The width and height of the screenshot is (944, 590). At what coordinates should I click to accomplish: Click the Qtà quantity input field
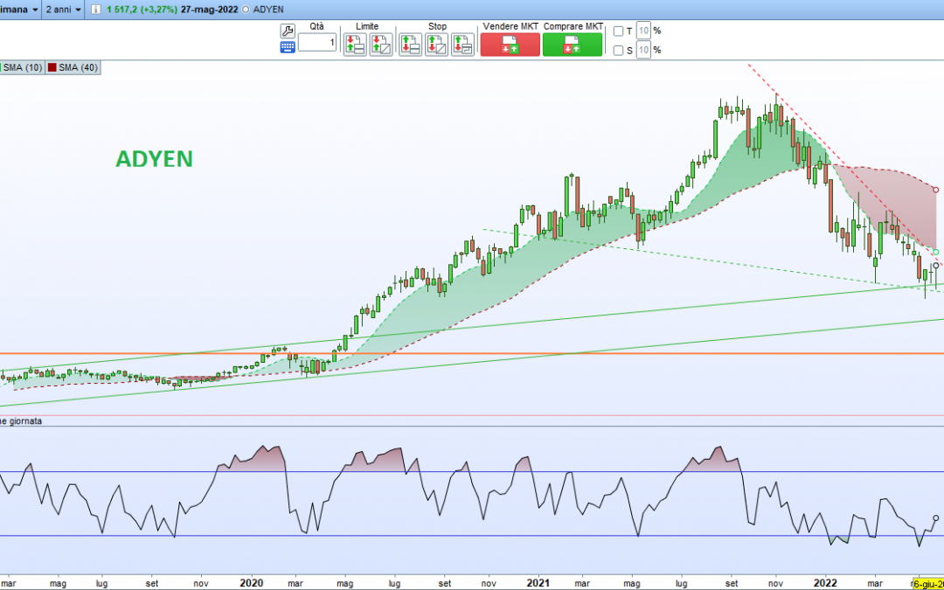click(x=317, y=42)
